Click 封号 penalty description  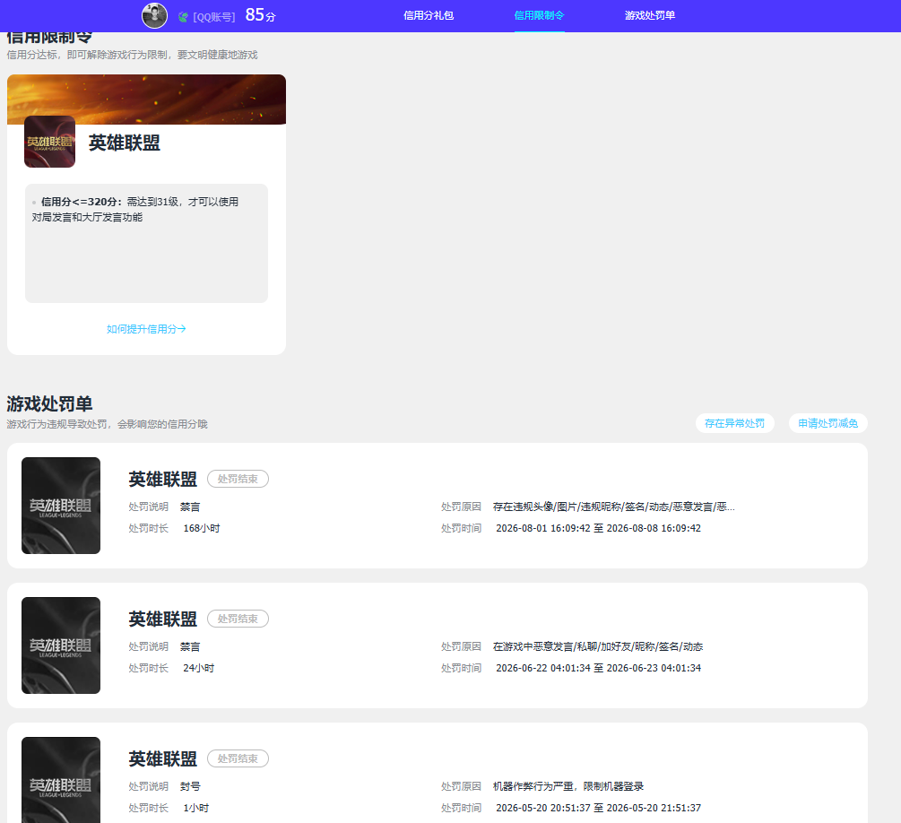coord(190,785)
